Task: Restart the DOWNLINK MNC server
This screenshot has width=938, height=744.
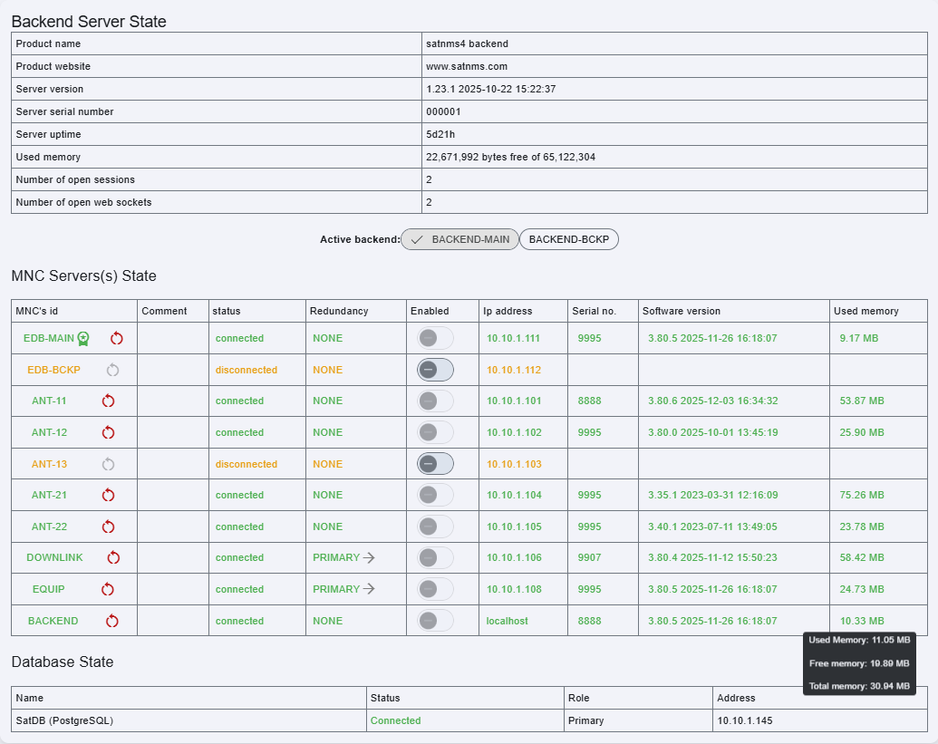Action: pyautogui.click(x=113, y=557)
